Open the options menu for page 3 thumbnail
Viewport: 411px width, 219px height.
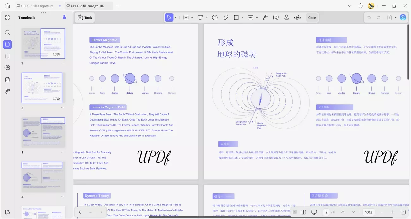(63, 152)
